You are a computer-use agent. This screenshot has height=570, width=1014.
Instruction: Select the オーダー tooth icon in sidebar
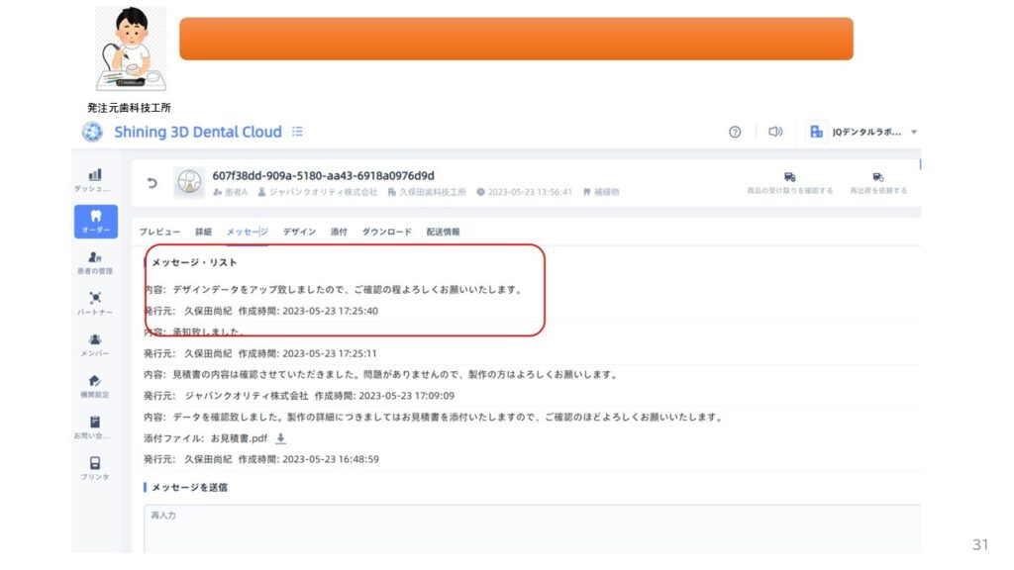[95, 220]
